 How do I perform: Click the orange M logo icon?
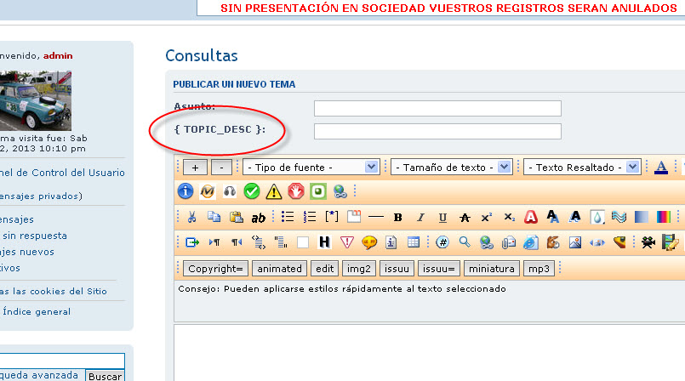(x=208, y=191)
